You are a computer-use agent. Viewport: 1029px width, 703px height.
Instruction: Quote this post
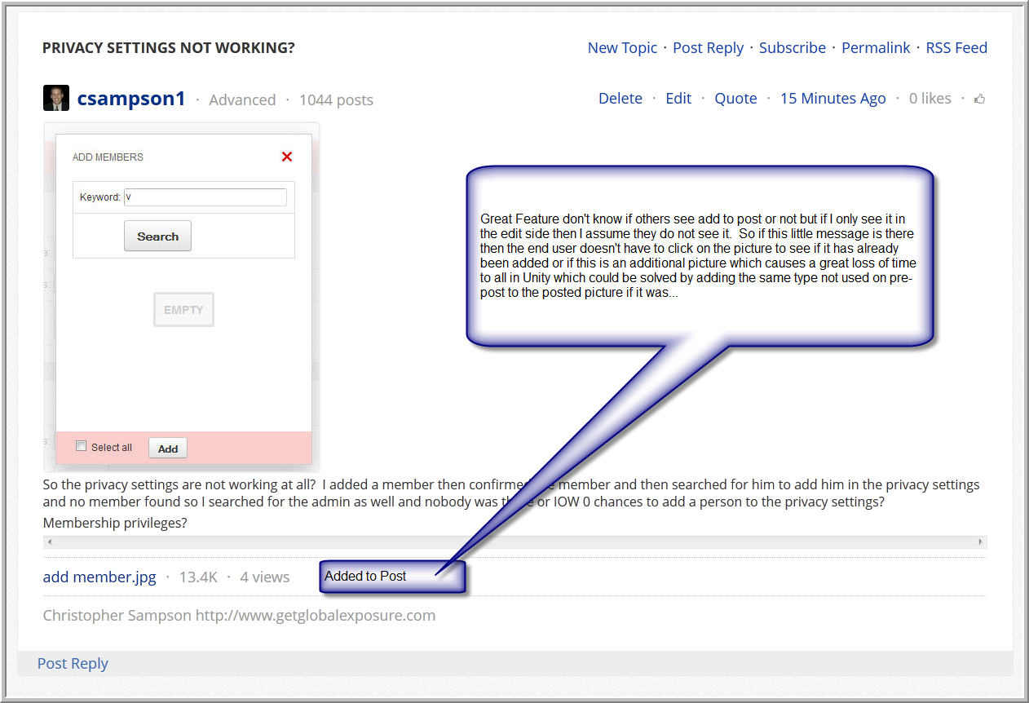735,99
